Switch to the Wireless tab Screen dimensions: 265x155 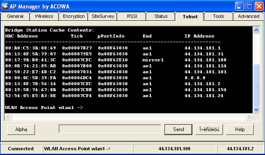click(44, 16)
